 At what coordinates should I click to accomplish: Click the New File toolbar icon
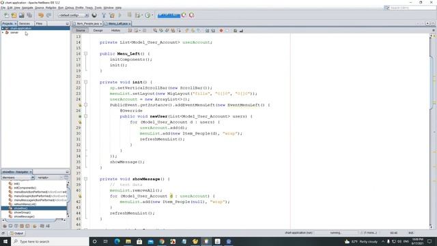[6, 15]
